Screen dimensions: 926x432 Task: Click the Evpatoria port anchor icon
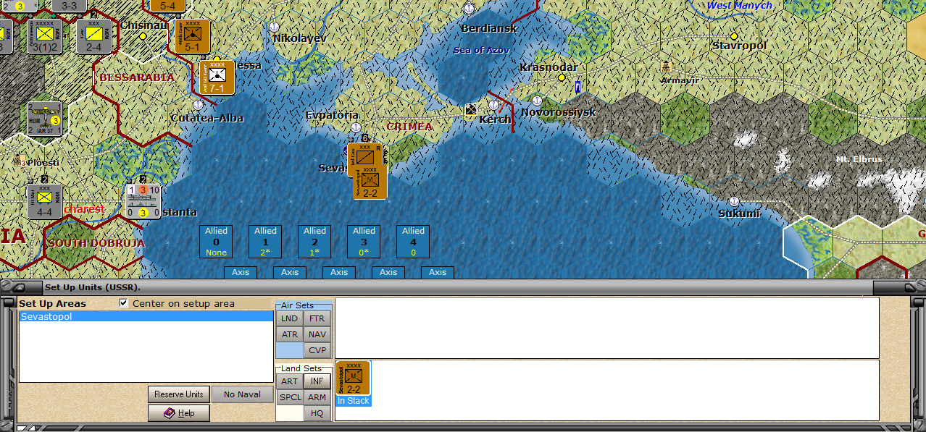tap(356, 127)
